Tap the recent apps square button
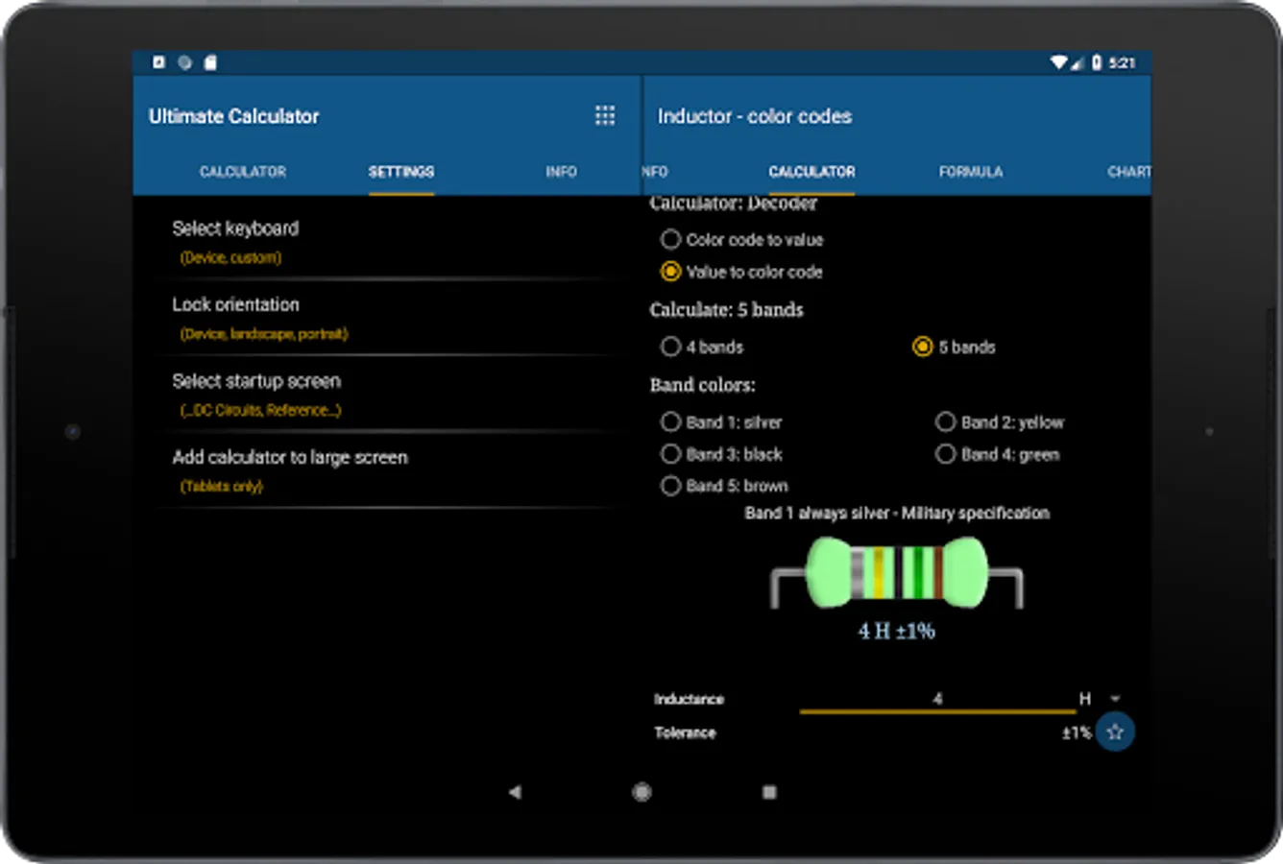This screenshot has width=1283, height=864. coord(769,792)
